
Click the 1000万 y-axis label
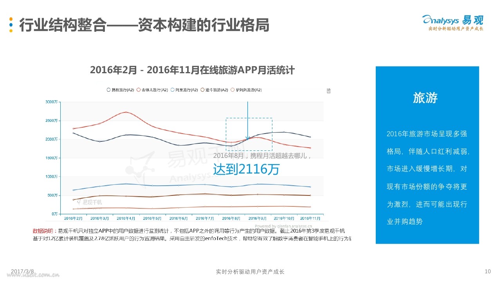pos(51,177)
